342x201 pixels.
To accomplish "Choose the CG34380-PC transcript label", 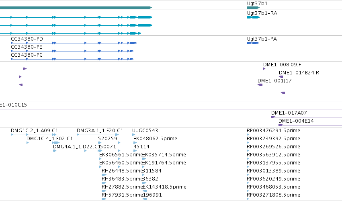I will coord(27,55).
